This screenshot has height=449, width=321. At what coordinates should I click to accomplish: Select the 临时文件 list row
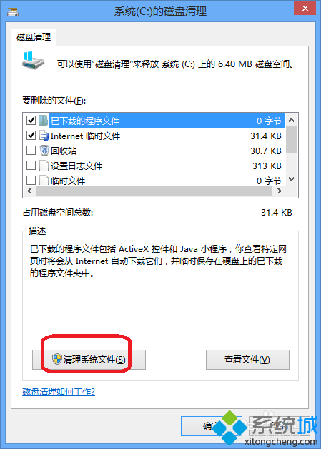coord(154,181)
